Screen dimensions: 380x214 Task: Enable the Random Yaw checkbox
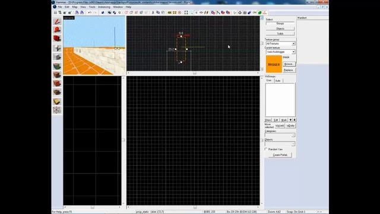[x=266, y=149]
